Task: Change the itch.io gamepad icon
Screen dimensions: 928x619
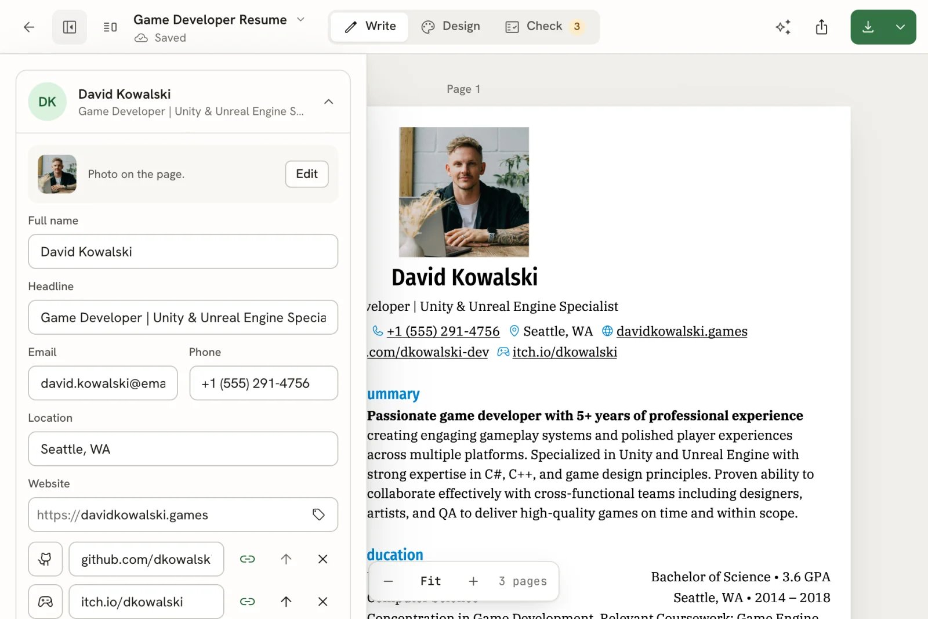Action: pyautogui.click(x=45, y=602)
